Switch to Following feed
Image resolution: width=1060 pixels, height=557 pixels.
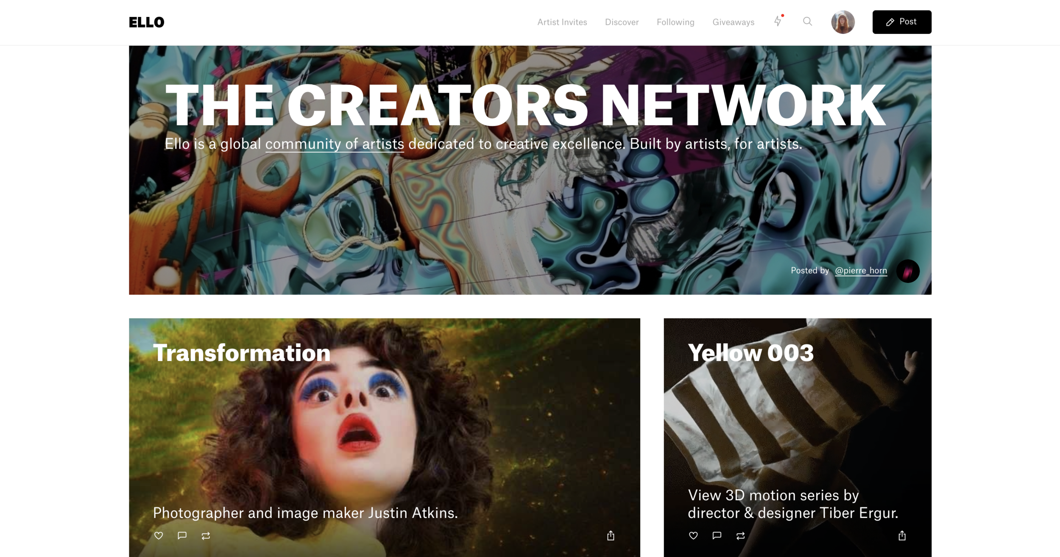[x=675, y=22]
